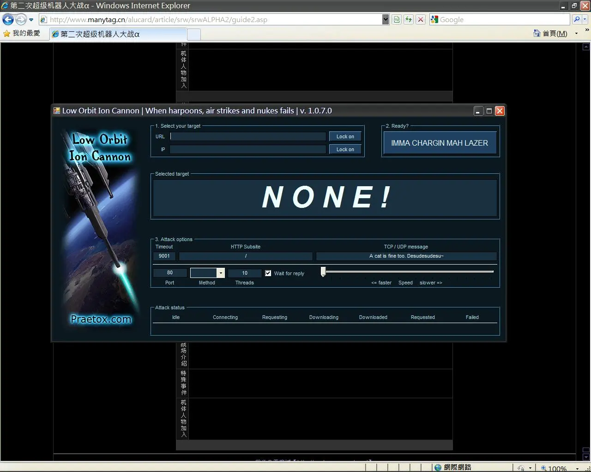
Task: Click the IMMA CHARGIN MAH LAZER button
Action: [440, 143]
